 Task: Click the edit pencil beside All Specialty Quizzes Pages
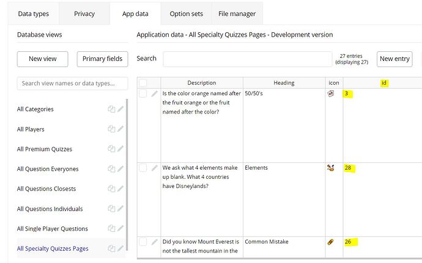point(121,248)
